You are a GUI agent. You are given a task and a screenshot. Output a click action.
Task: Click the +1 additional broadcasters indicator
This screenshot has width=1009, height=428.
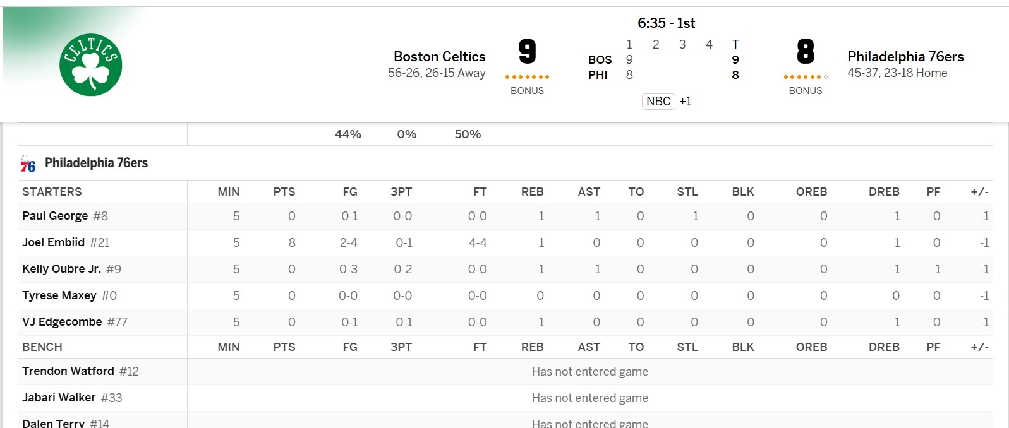686,102
